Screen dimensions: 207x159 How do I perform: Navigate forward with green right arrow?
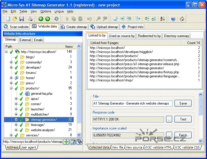tap(48, 19)
